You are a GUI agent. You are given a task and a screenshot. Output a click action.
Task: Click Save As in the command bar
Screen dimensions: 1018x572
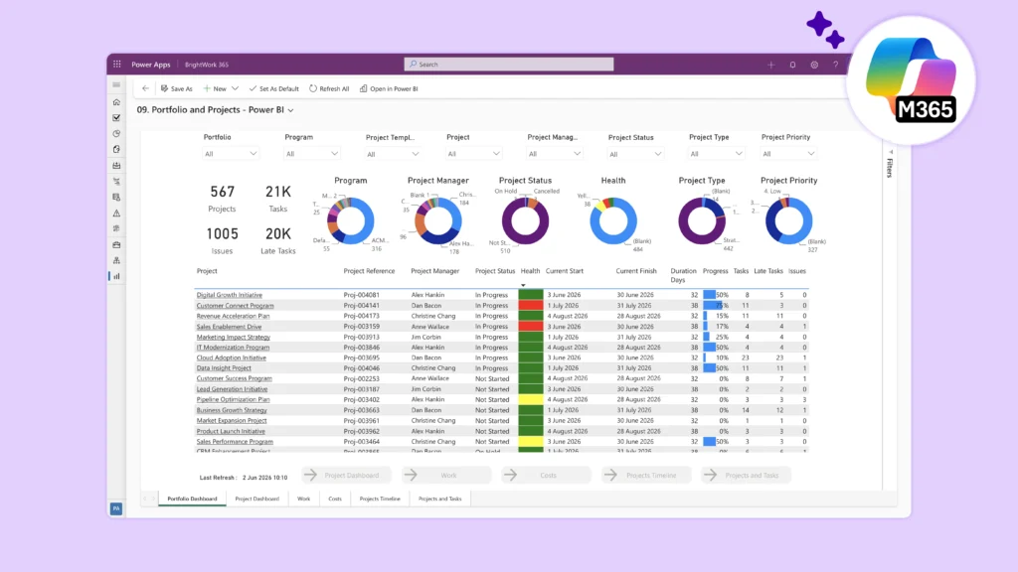177,88
